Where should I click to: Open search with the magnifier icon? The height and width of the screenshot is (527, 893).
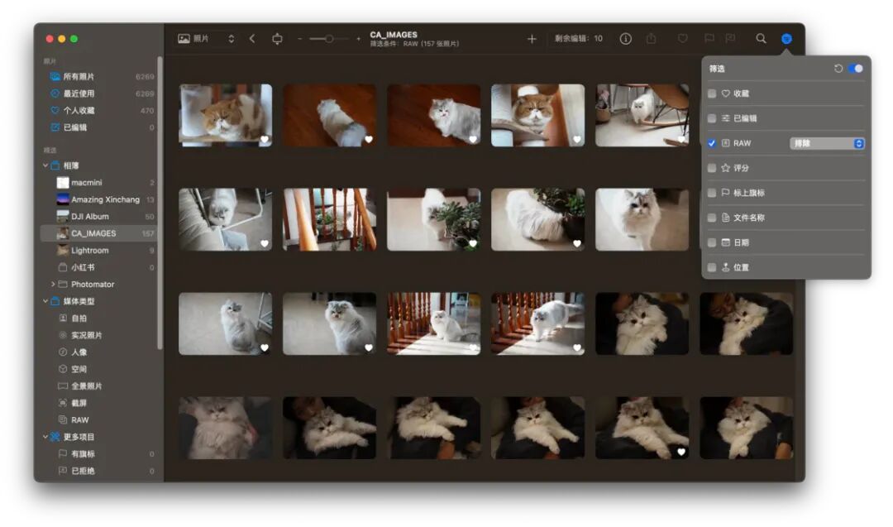(x=761, y=38)
